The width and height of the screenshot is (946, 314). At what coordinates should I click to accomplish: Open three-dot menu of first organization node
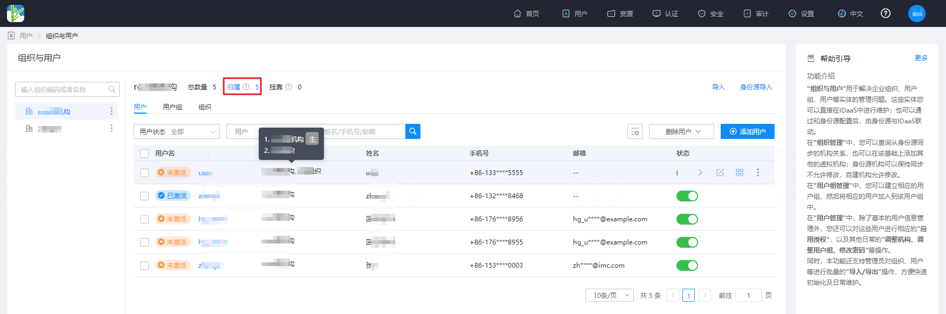(112, 111)
